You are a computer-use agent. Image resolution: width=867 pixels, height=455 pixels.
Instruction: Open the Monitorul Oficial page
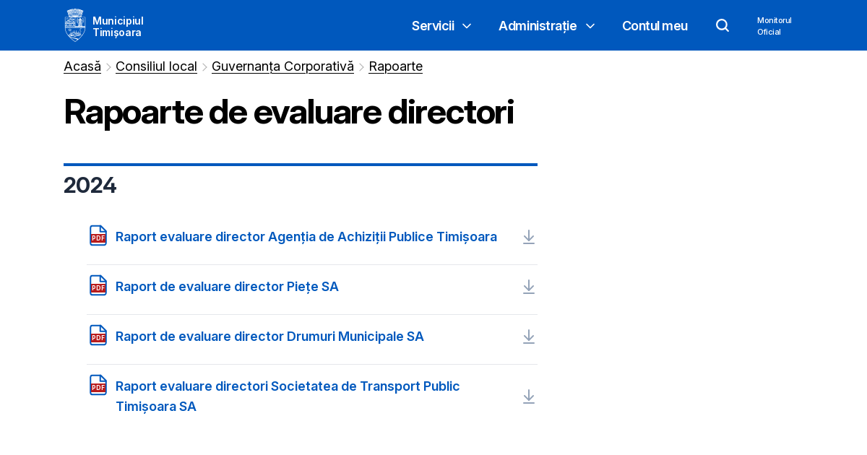point(774,25)
